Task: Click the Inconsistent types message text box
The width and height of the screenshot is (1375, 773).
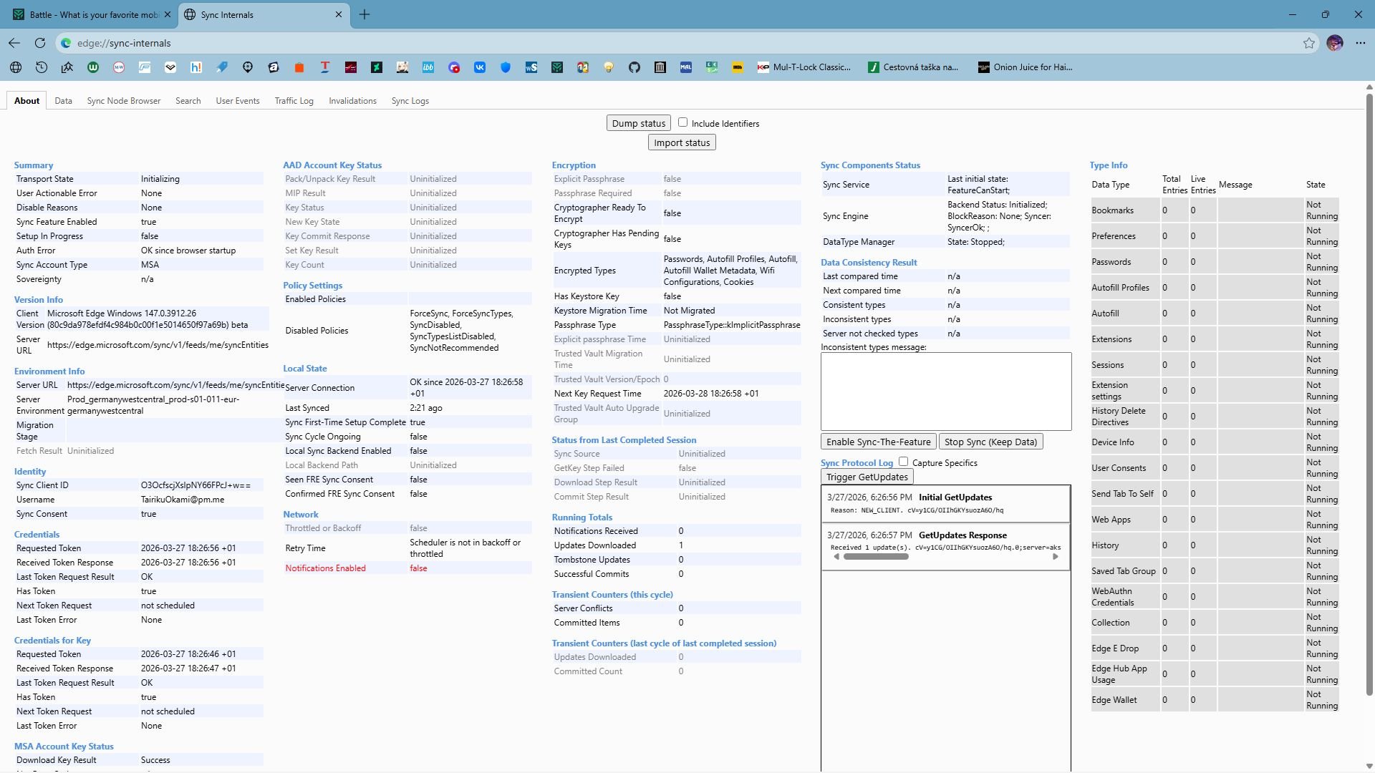Action: [x=946, y=392]
